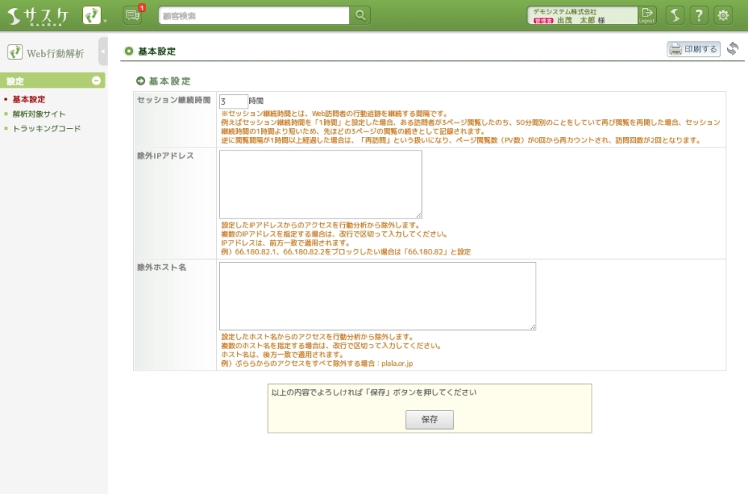
Task: Expand the app switcher dropdown arrow
Action: tap(105, 21)
